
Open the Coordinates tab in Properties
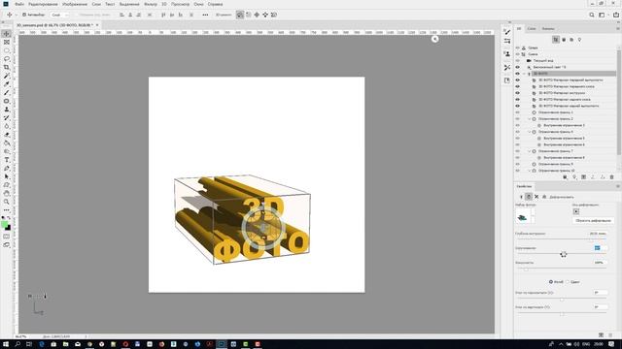click(x=544, y=197)
